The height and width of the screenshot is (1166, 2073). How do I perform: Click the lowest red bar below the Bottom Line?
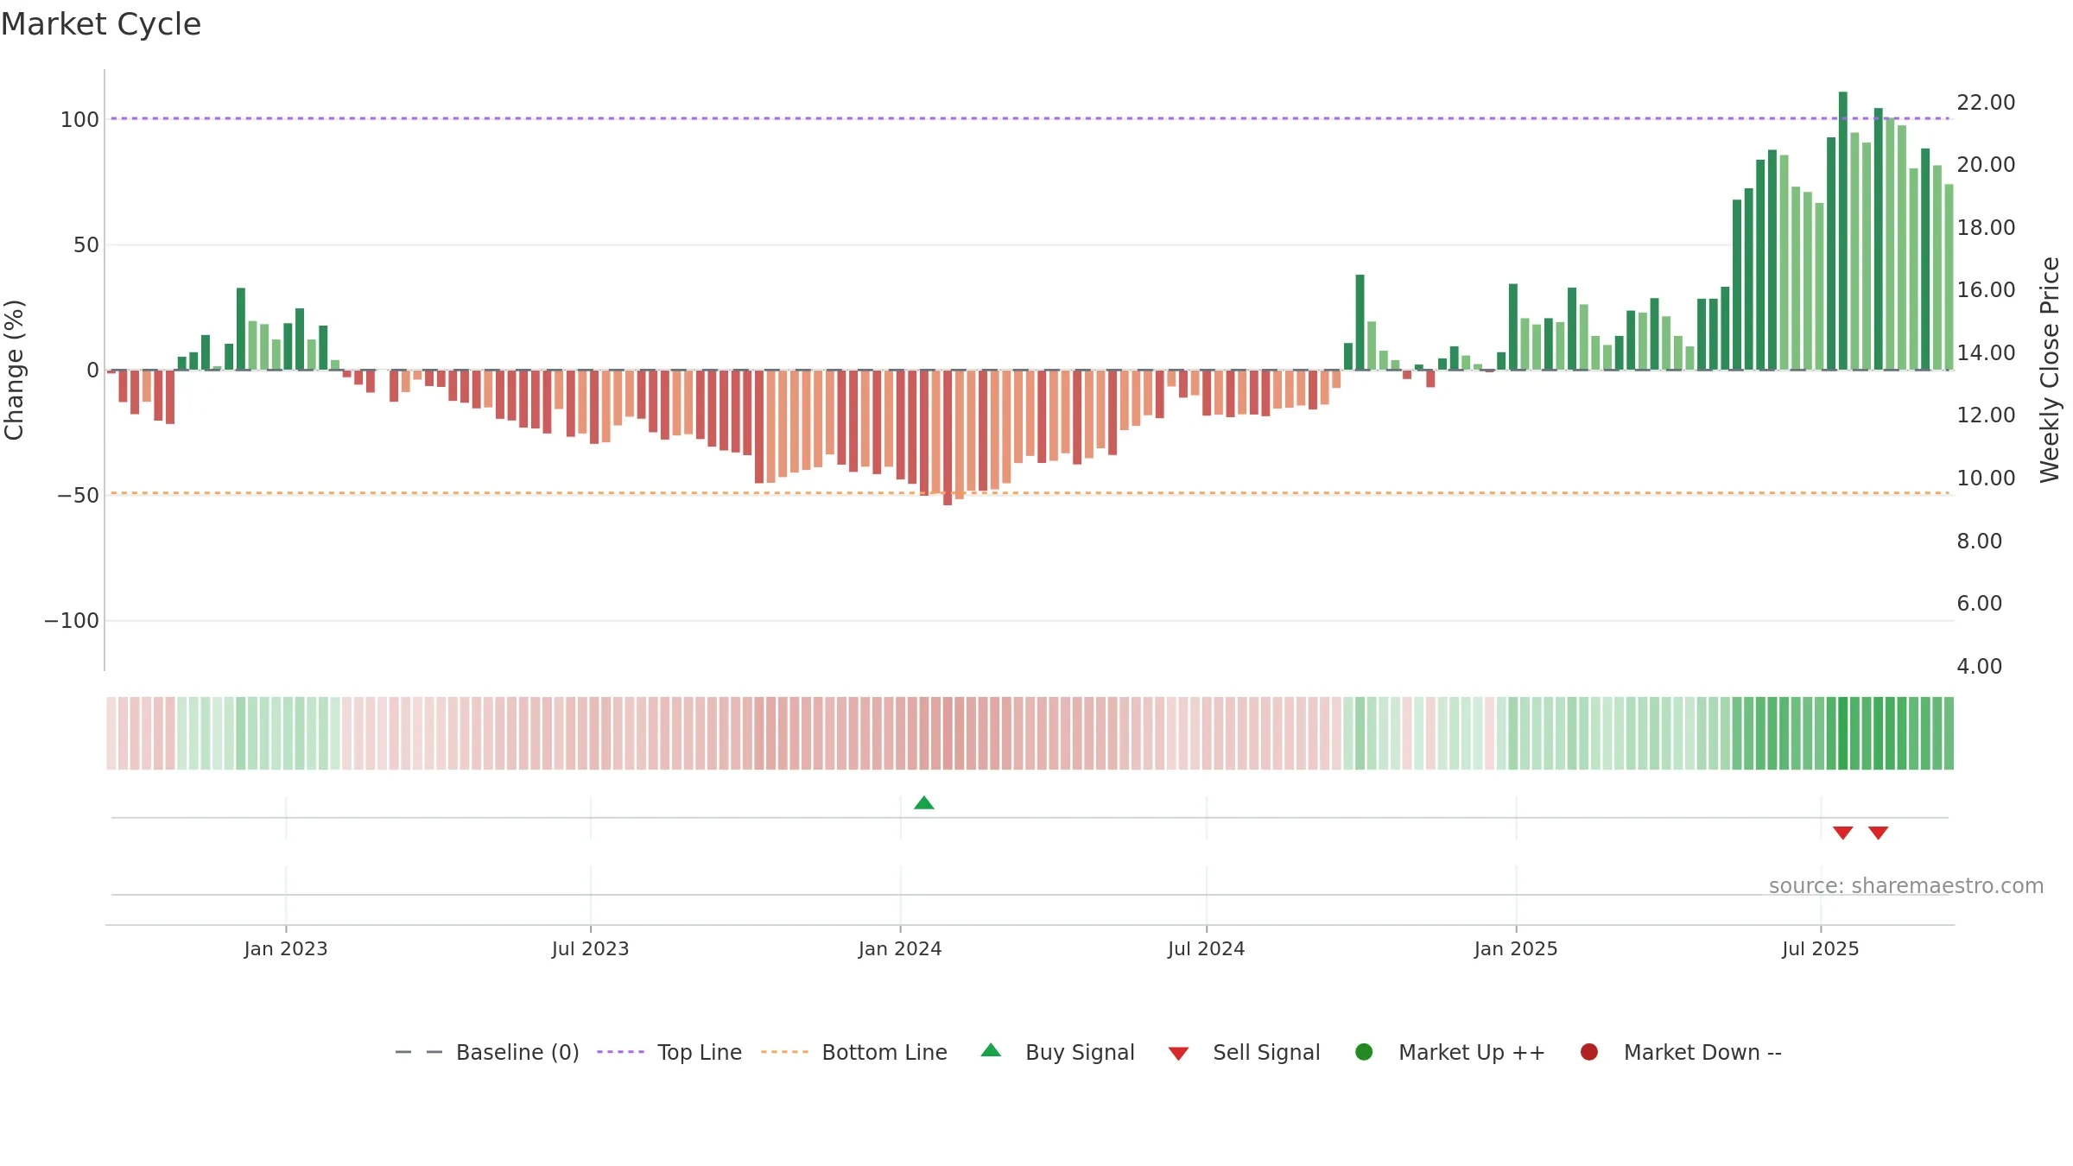pos(948,438)
